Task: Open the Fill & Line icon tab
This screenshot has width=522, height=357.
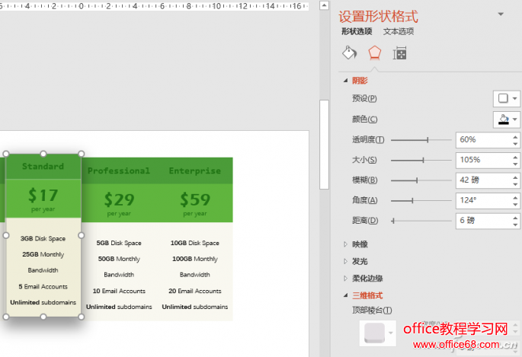Action: [x=349, y=53]
